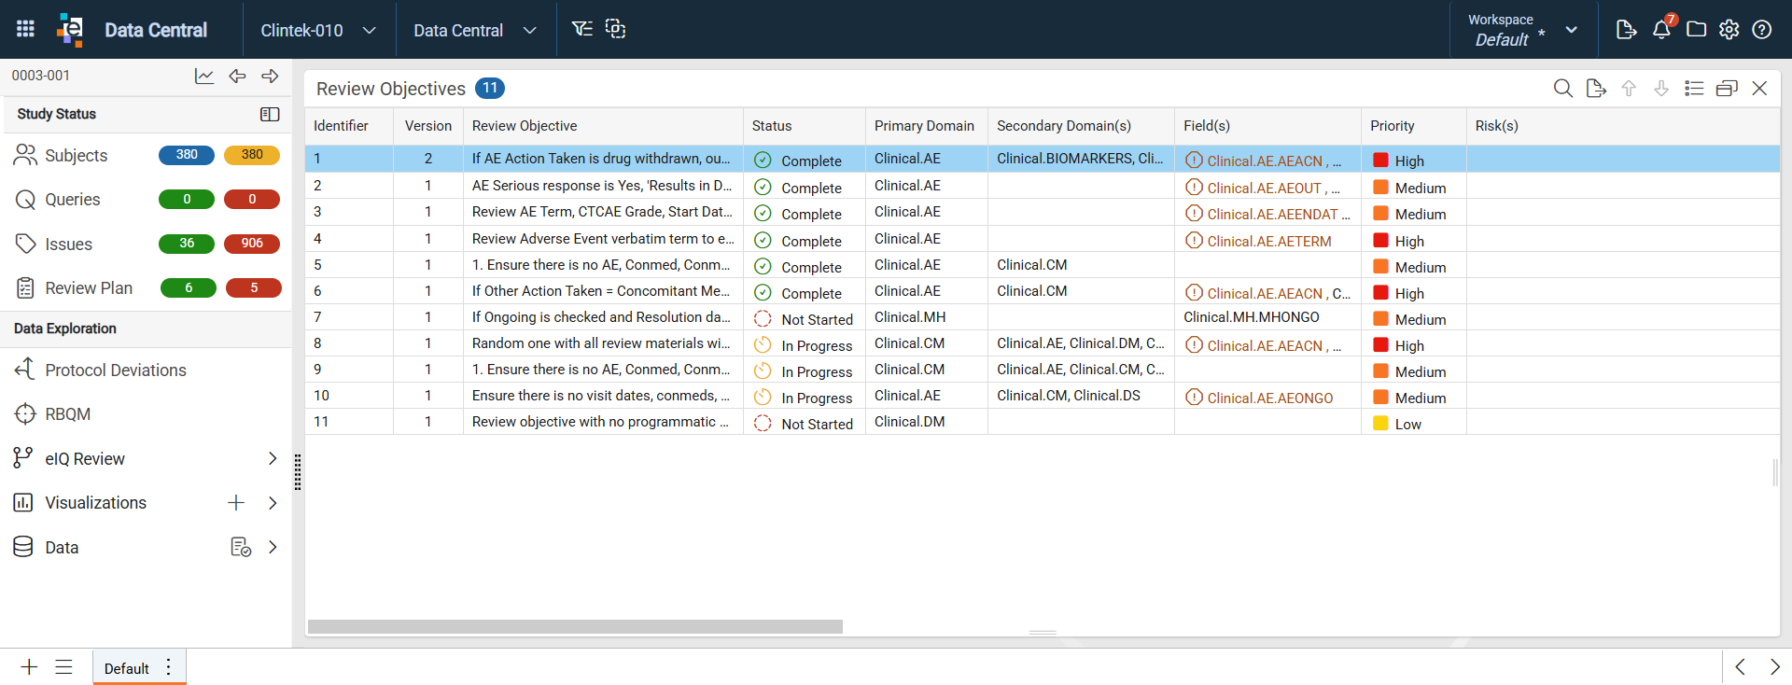Click the move up arrow in panel toolbar
The width and height of the screenshot is (1792, 685).
pos(1629,89)
